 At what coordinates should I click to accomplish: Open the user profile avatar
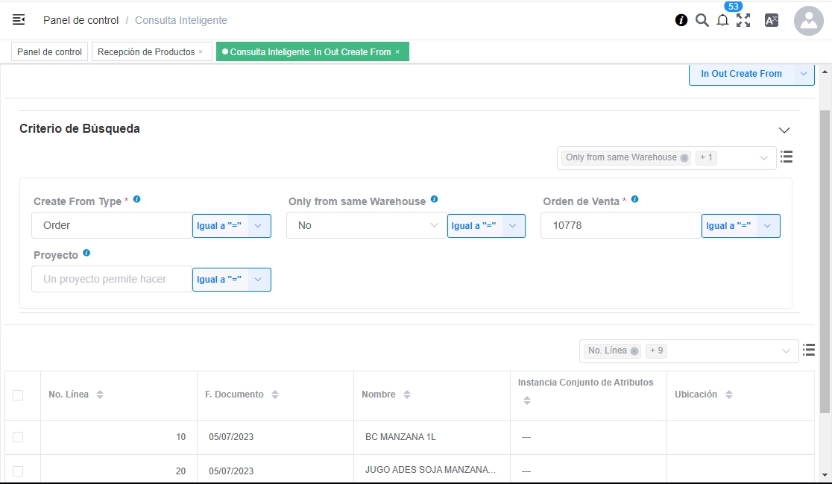coord(808,21)
